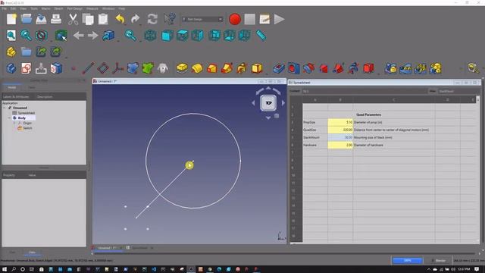The width and height of the screenshot is (485, 273).
Task: Switch to top view cube icon
Action: click(182, 36)
